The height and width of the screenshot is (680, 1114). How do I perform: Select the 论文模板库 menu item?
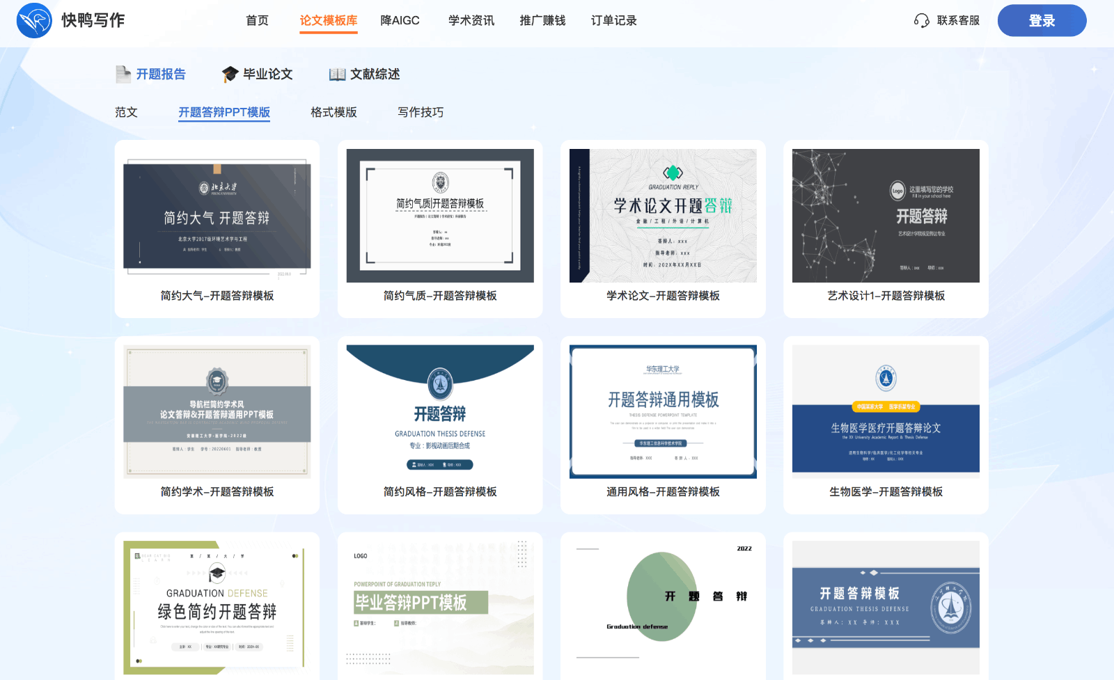[329, 20]
